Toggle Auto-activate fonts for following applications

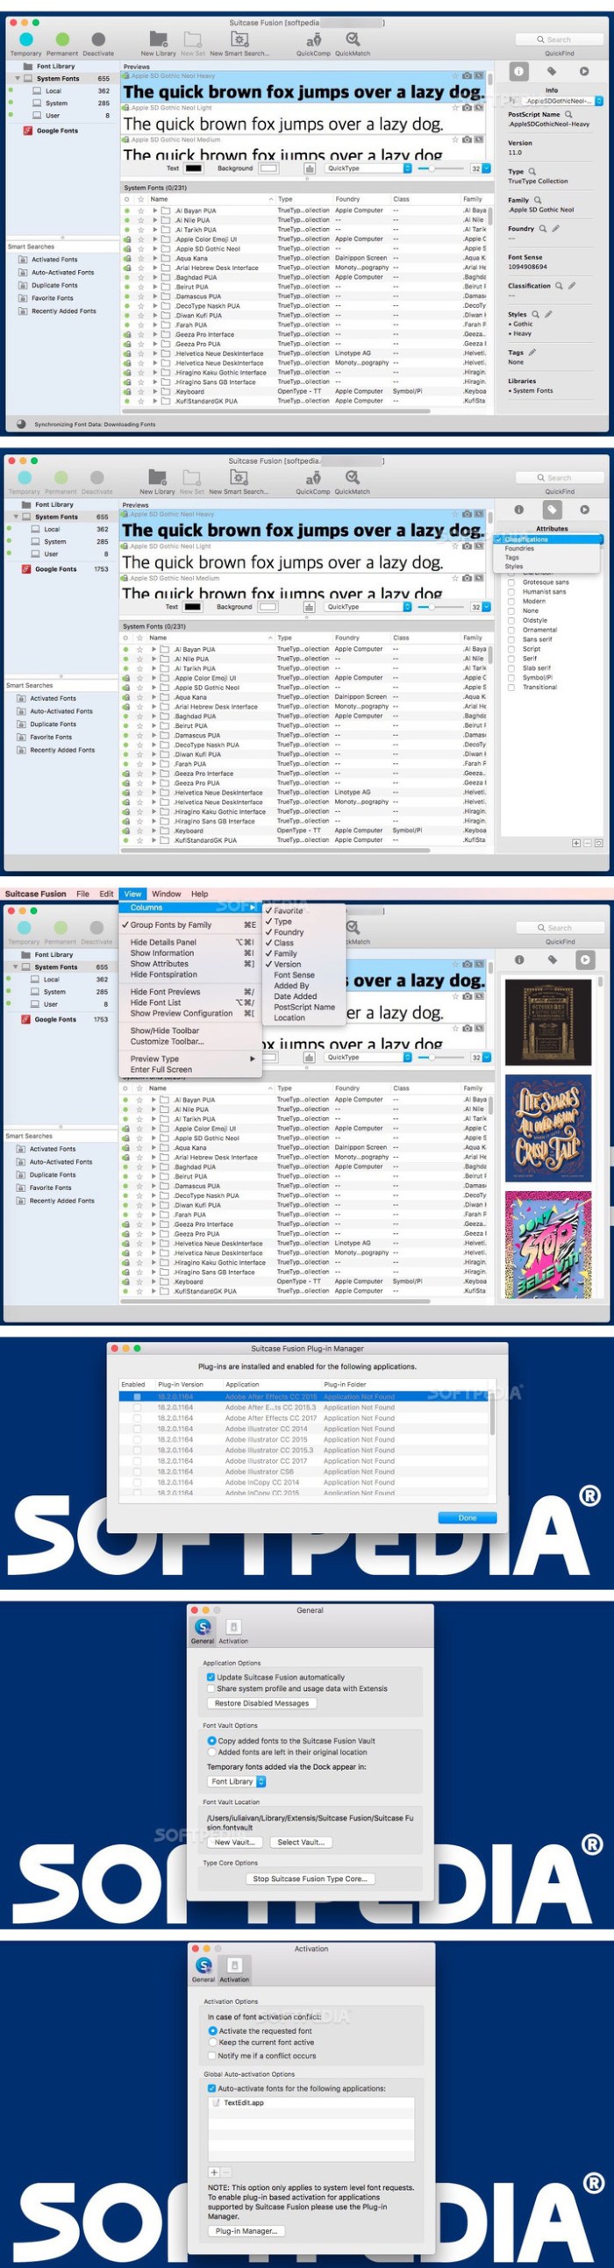(x=211, y=2088)
